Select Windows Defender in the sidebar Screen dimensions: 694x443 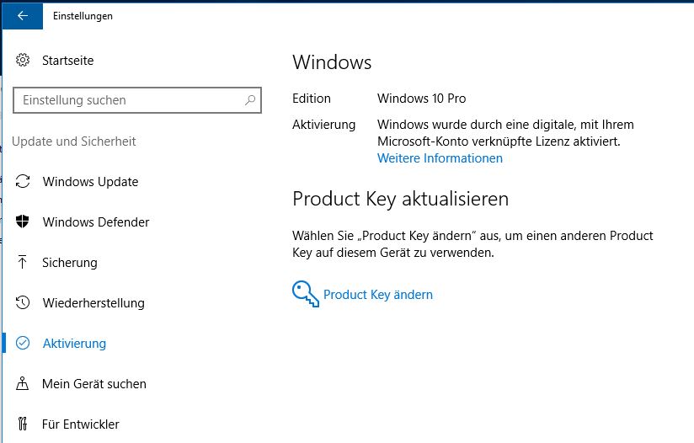point(96,222)
